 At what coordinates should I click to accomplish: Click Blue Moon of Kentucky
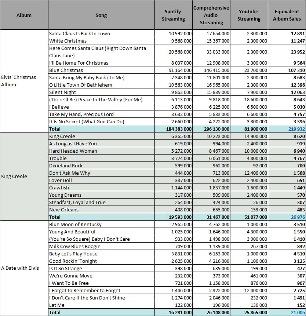[x=101, y=224]
